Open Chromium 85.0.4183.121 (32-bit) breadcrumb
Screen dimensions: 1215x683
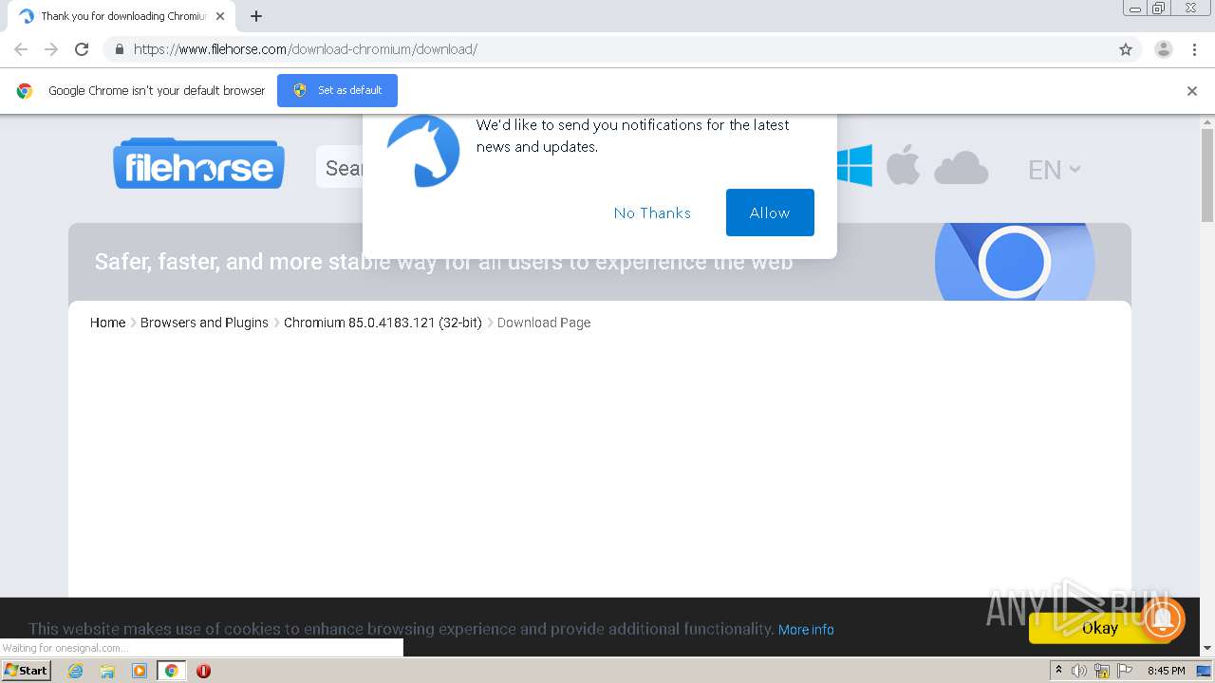coord(383,323)
